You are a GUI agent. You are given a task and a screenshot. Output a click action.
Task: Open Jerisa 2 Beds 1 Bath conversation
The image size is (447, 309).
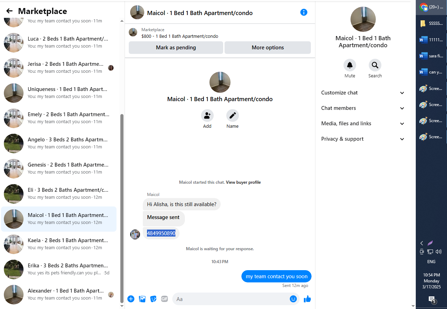tap(59, 68)
